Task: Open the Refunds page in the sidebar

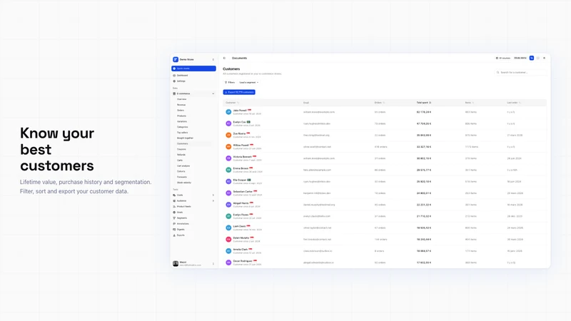Action: [181, 155]
